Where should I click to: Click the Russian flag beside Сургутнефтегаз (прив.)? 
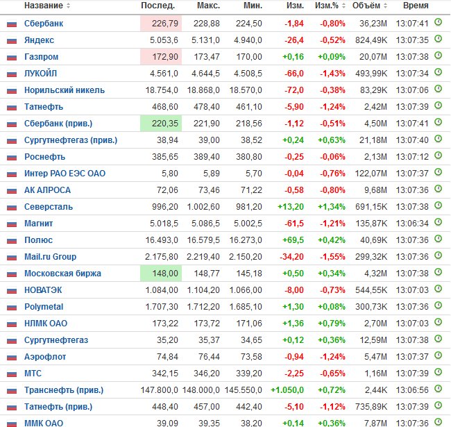click(12, 141)
